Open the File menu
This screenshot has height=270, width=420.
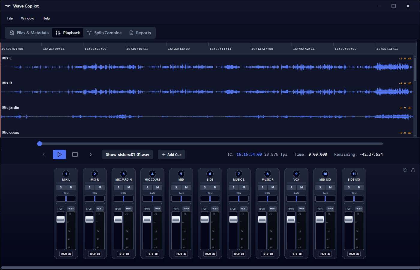coord(10,18)
